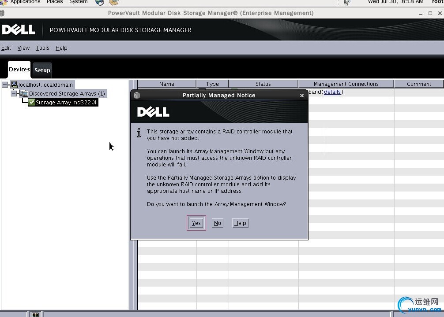Open the details link in Management Connections
The height and width of the screenshot is (317, 444).
332,92
